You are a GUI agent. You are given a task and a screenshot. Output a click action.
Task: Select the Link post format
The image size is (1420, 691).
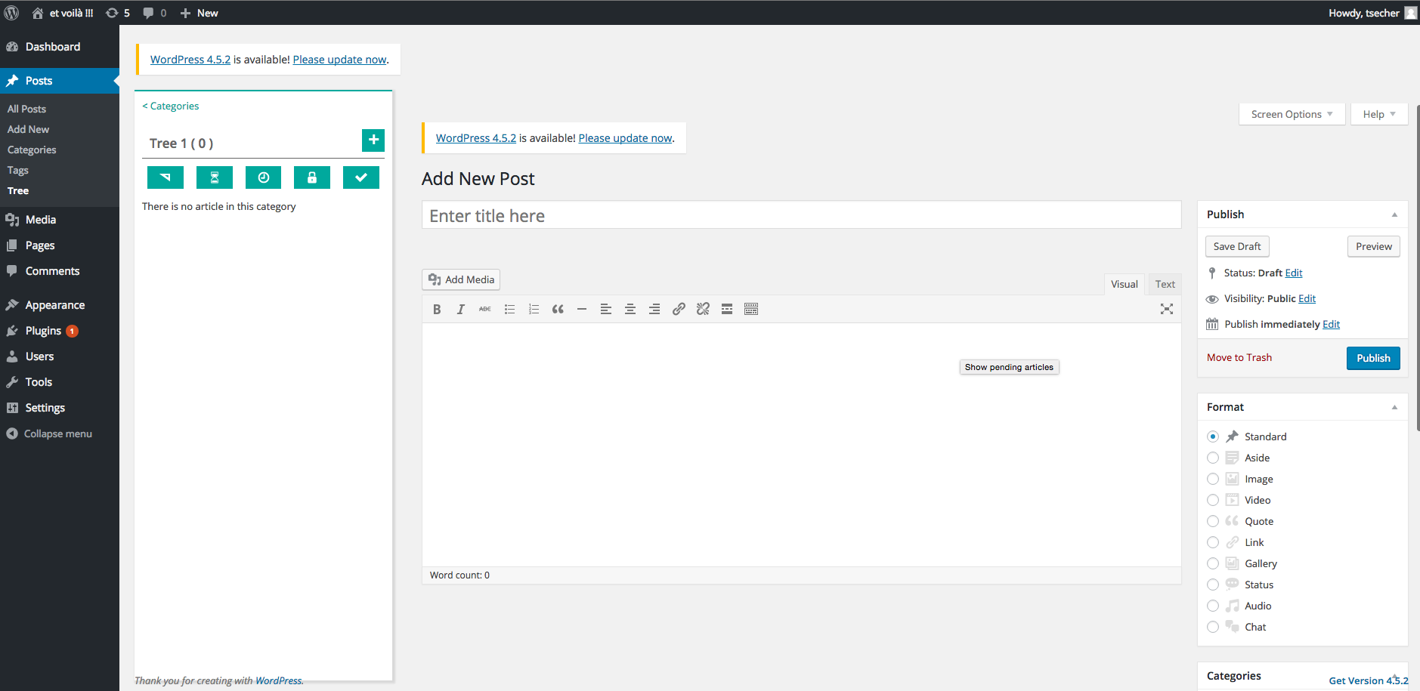[1213, 542]
